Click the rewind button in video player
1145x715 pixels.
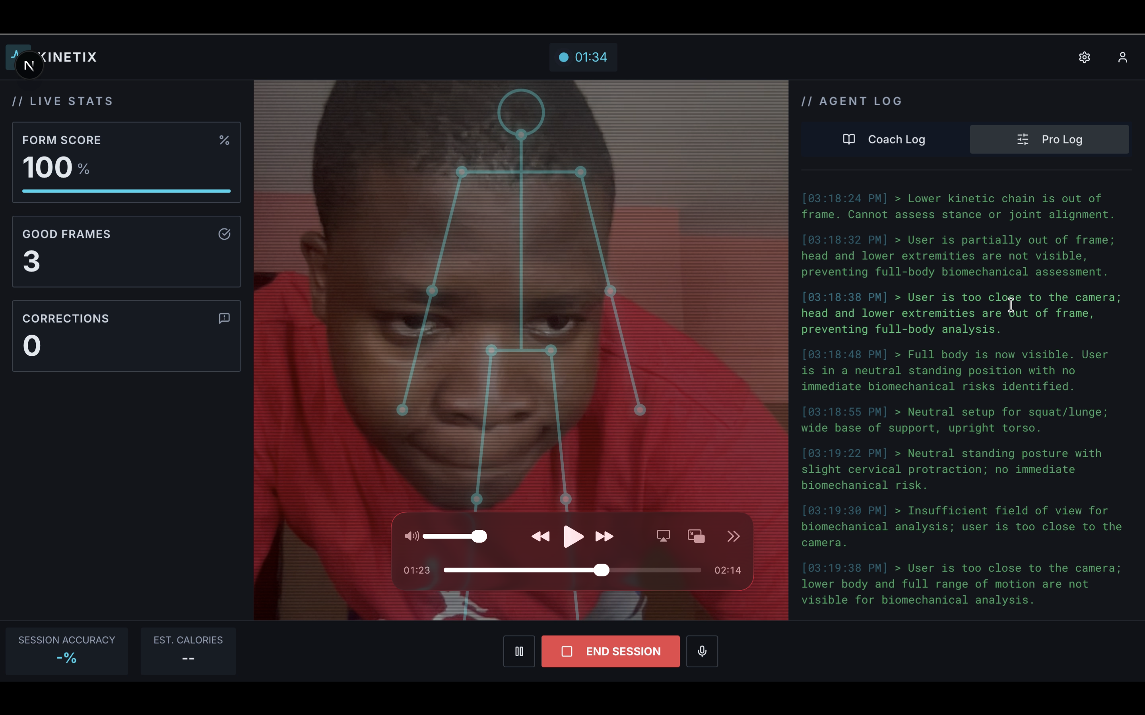click(540, 536)
